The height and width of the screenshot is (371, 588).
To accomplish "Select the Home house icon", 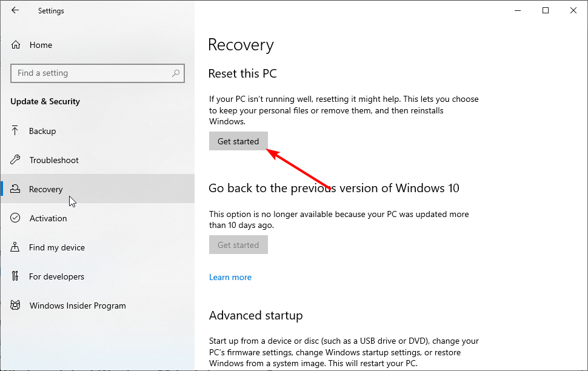I will click(16, 44).
